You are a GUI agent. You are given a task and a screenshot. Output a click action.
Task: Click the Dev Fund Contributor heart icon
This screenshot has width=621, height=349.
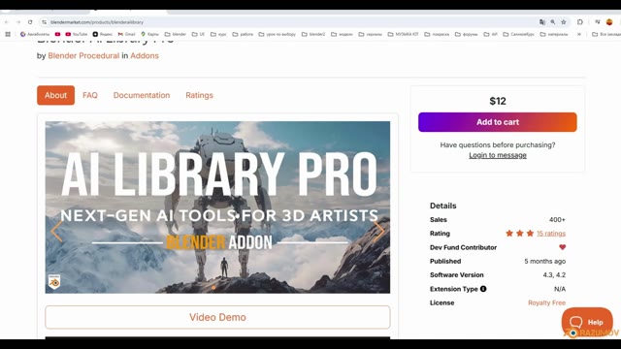tap(563, 247)
